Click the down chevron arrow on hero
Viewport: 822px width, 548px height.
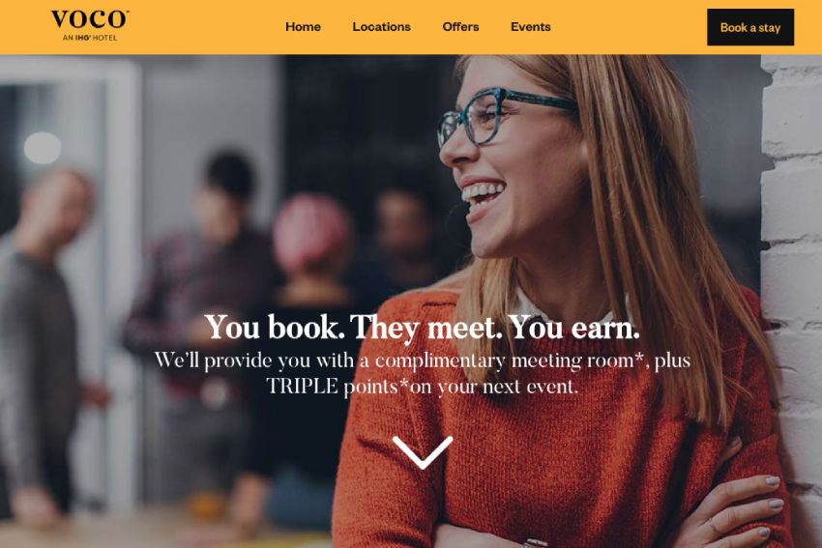pos(423,452)
